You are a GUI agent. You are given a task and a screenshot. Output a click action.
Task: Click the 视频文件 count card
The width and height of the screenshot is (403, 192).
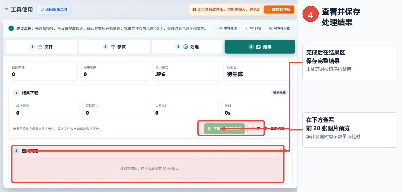43,71
